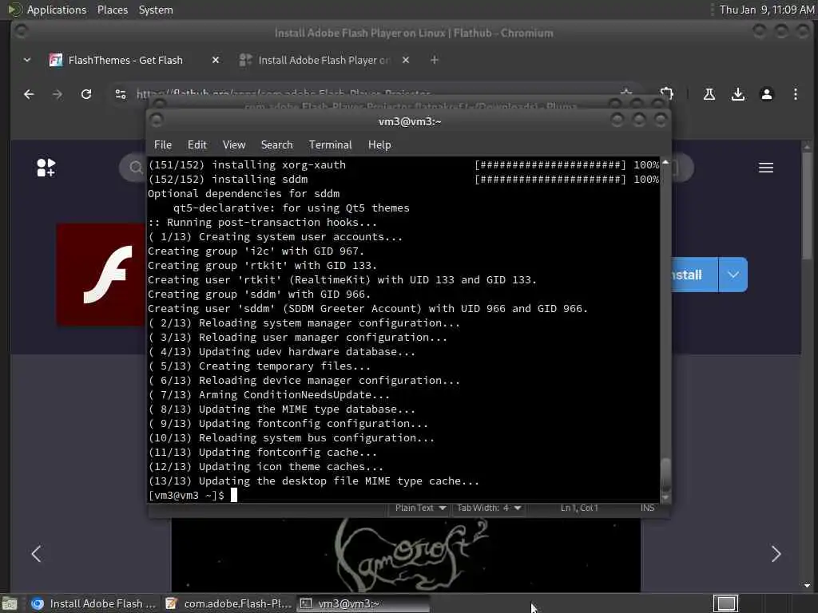
Task: Click Flathub search magnifier icon
Action: 136,168
